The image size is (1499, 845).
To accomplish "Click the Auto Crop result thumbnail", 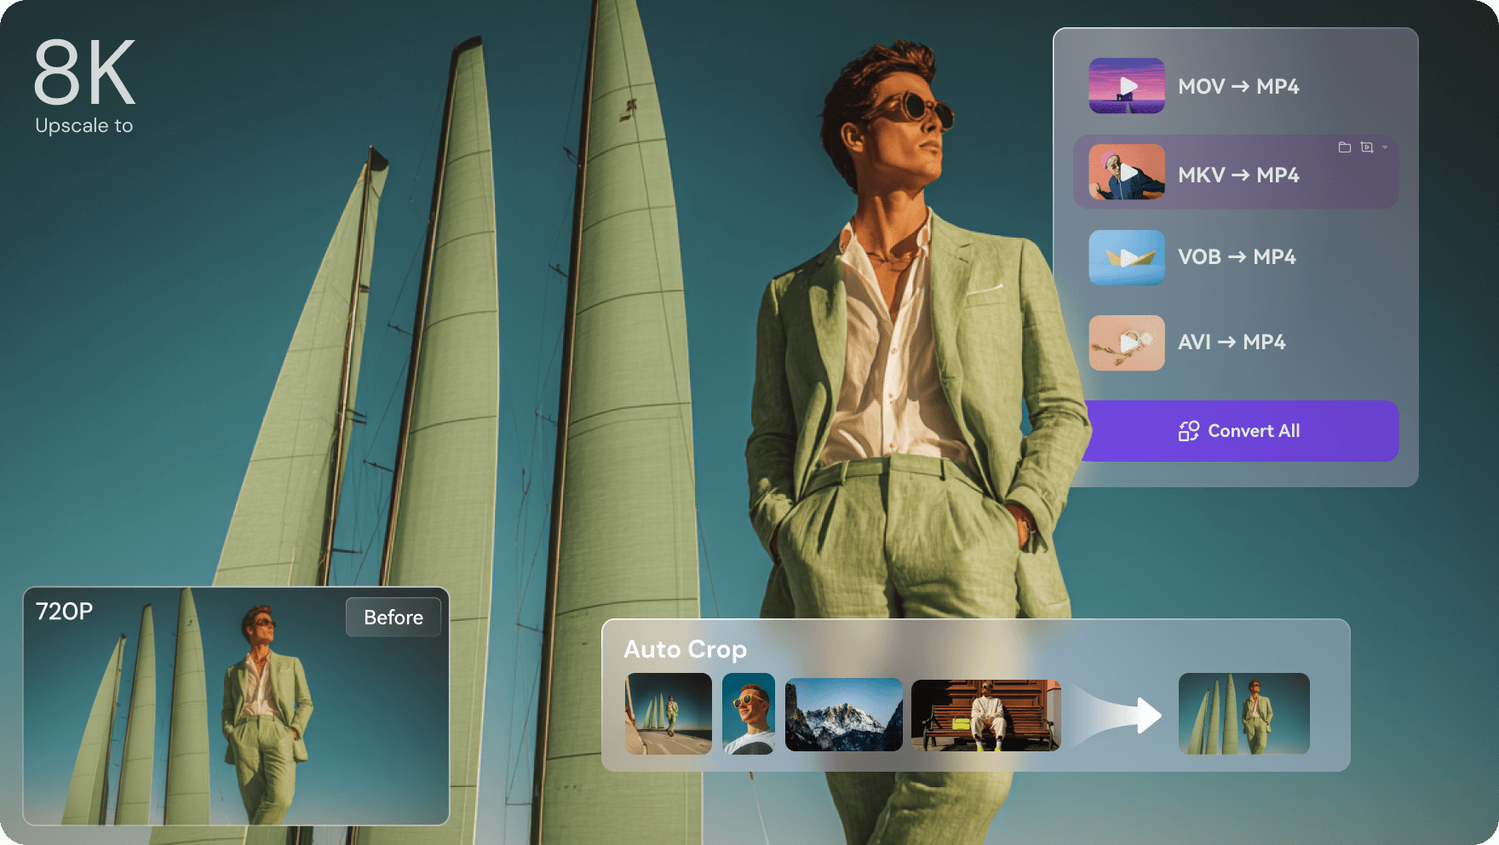I will click(x=1244, y=714).
